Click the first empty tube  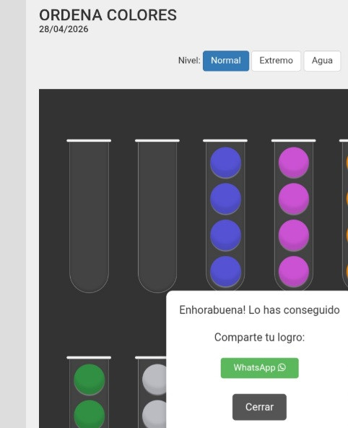(x=89, y=216)
